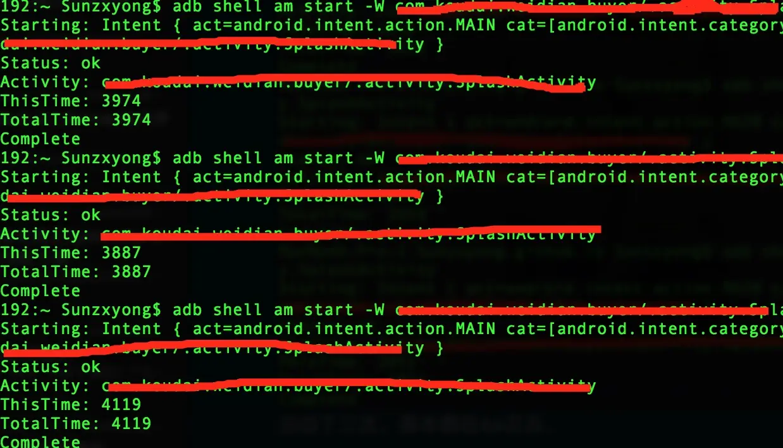The width and height of the screenshot is (783, 448).
Task: Select the TotalTime: 3974 line
Action: click(x=76, y=120)
